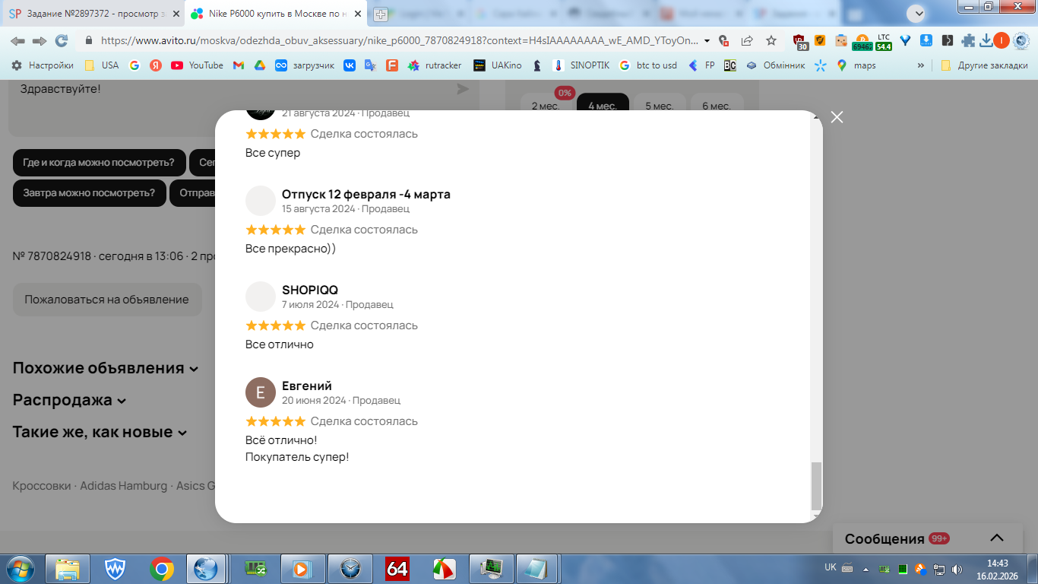Choose the 2 мес. installment option

546,106
